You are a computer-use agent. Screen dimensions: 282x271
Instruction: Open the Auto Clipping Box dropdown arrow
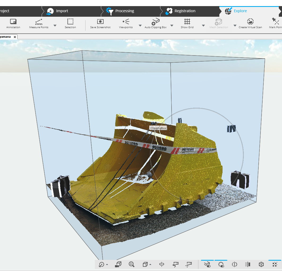click(172, 25)
